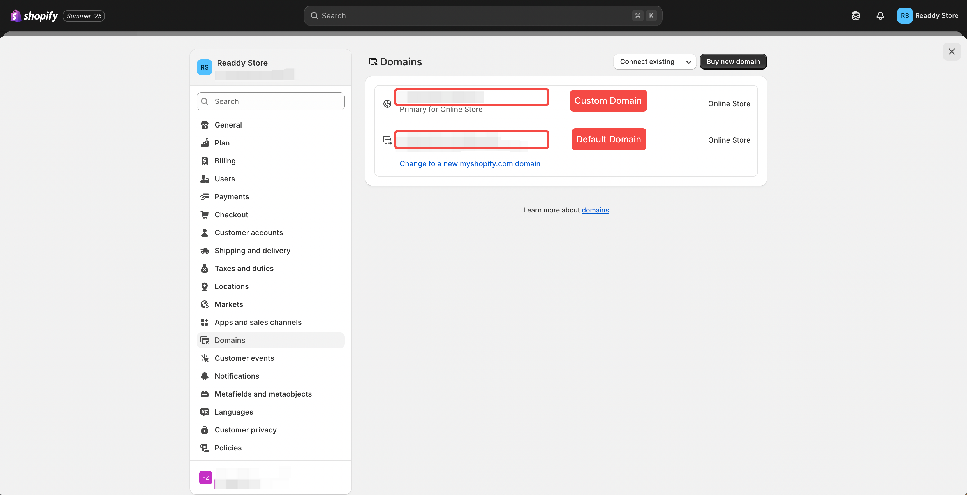The width and height of the screenshot is (967, 495).
Task: Click the Billing receipt icon in sidebar
Action: coord(205,161)
